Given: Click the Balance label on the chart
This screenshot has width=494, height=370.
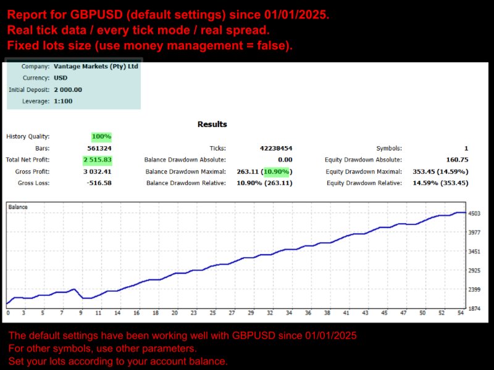Looking at the screenshot, I should (18, 207).
